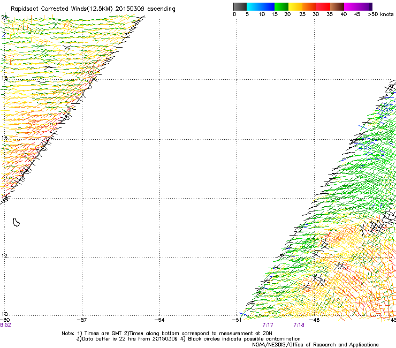This screenshot has width=396, height=348.
Task: Click the legend value "25"
Action: pos(302,14)
